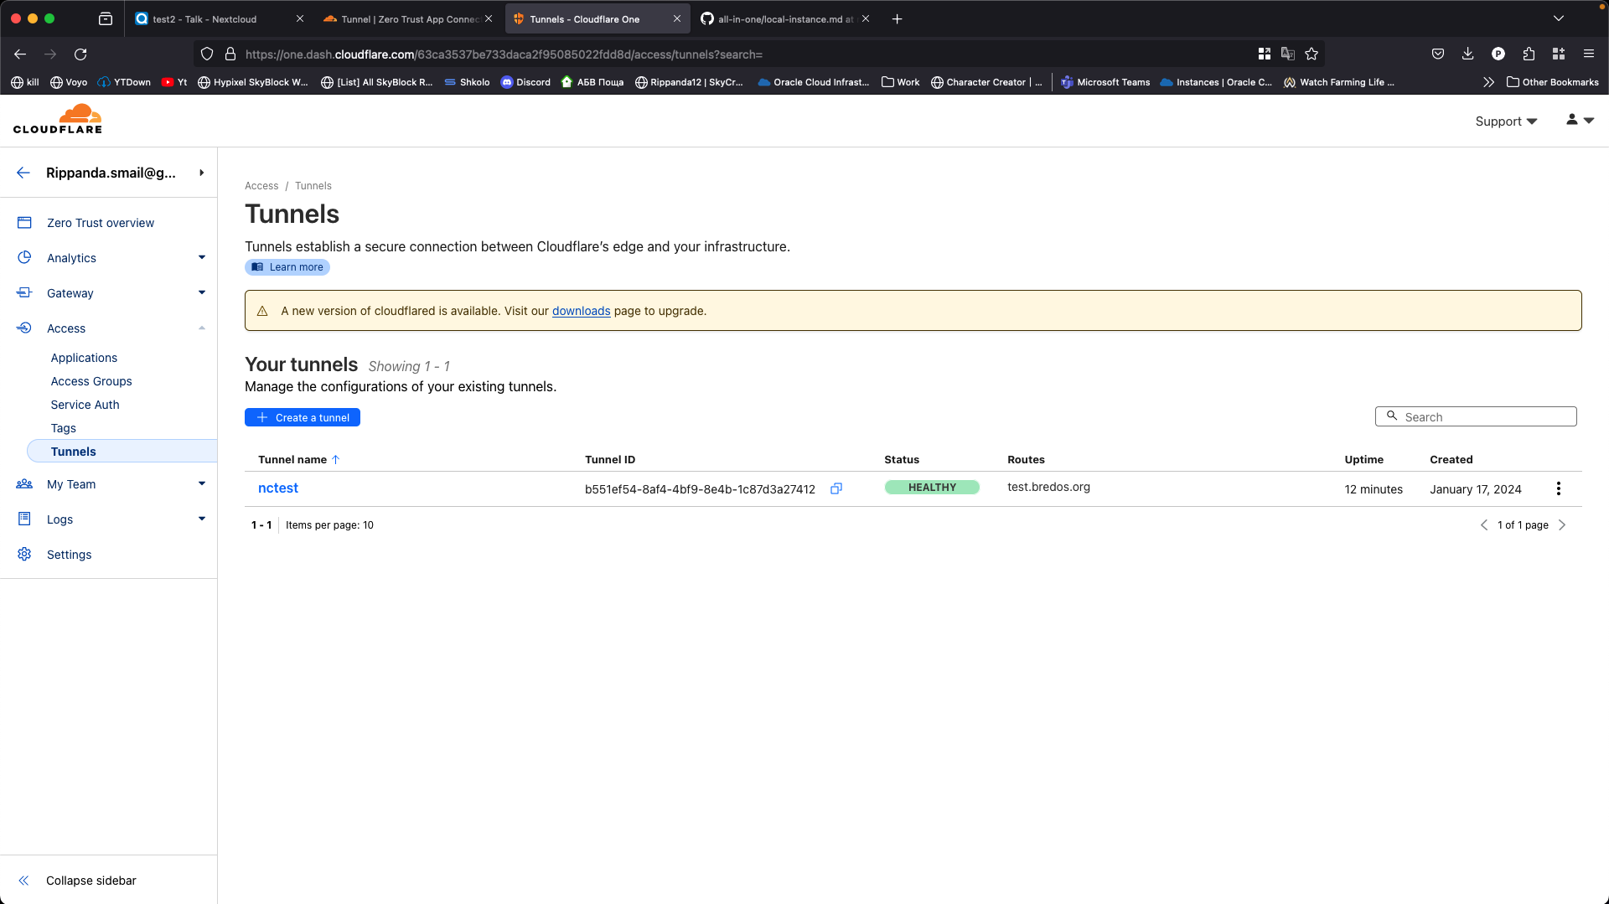The image size is (1609, 904).
Task: Collapse the Access sidebar section
Action: coord(202,328)
